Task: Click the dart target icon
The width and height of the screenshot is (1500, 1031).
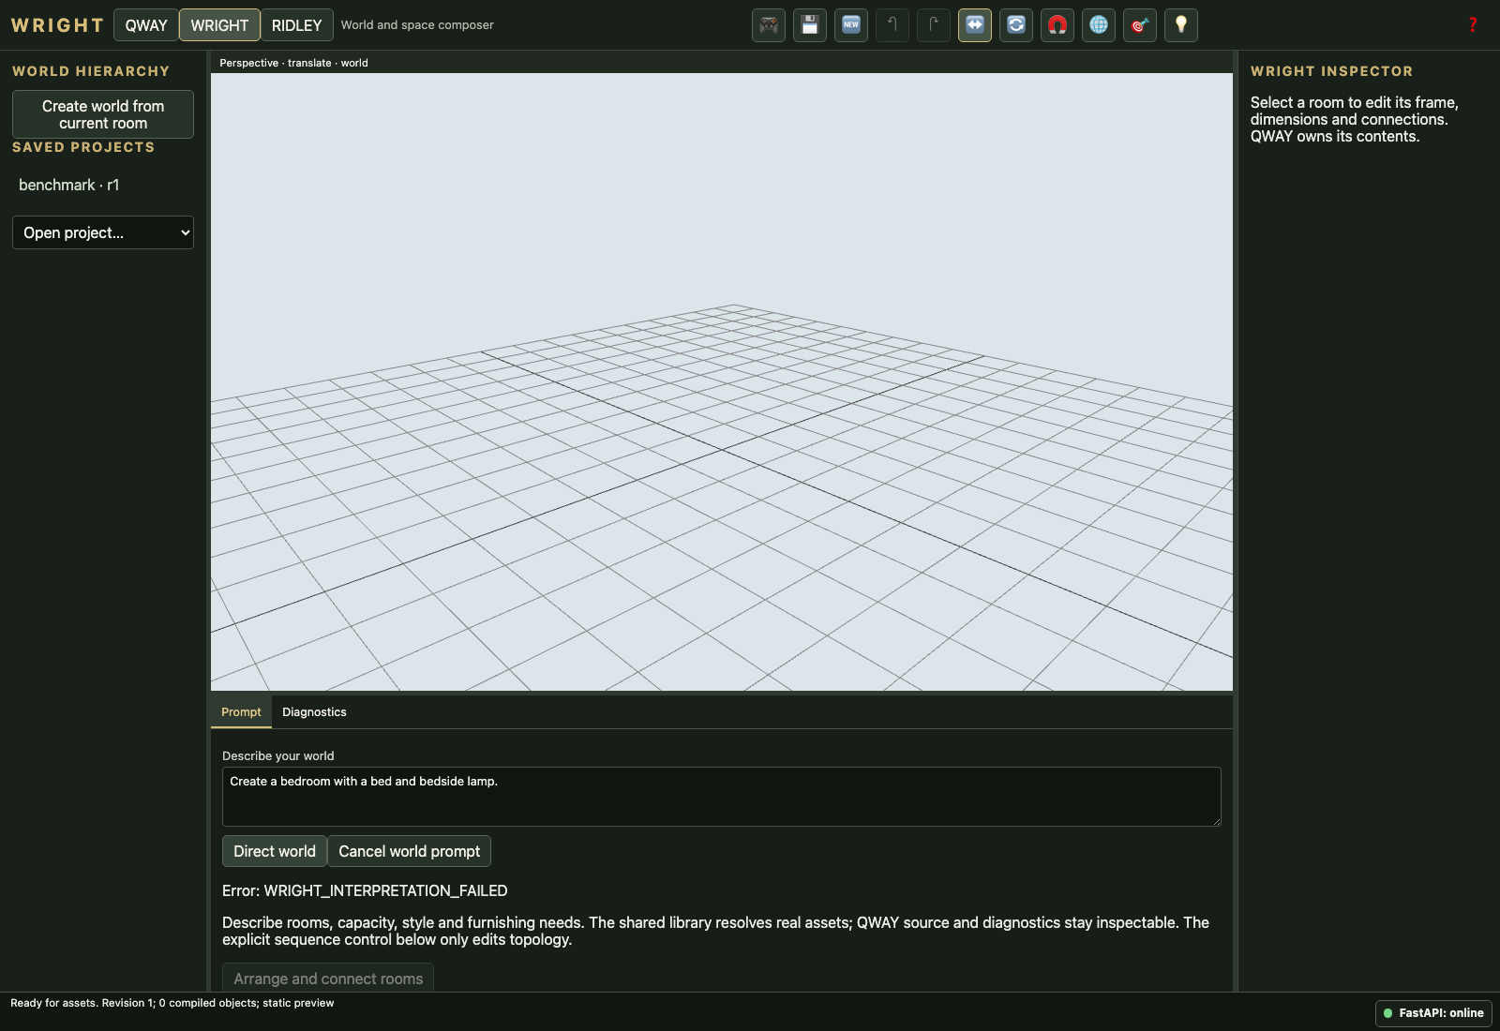Action: point(1140,25)
